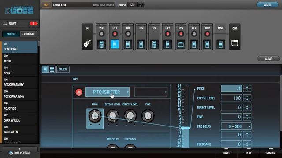The width and height of the screenshot is (282, 158).
Task: Select patch U04 ROCK WHAMMY
Action: [x=20, y=83]
